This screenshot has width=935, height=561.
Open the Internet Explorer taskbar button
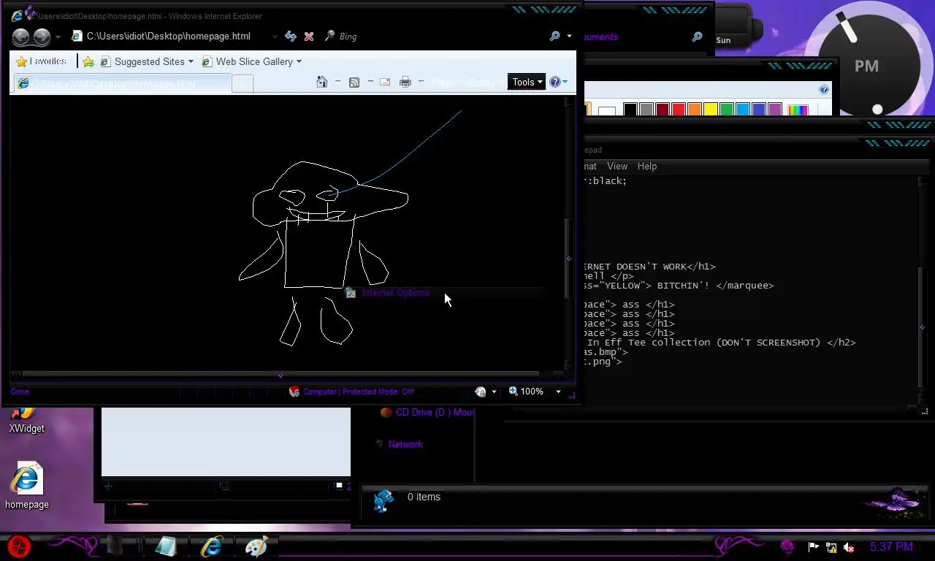tap(212, 546)
